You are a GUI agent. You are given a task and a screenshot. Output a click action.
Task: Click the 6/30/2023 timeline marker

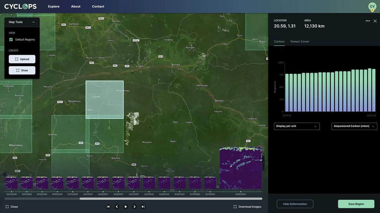click(241, 192)
